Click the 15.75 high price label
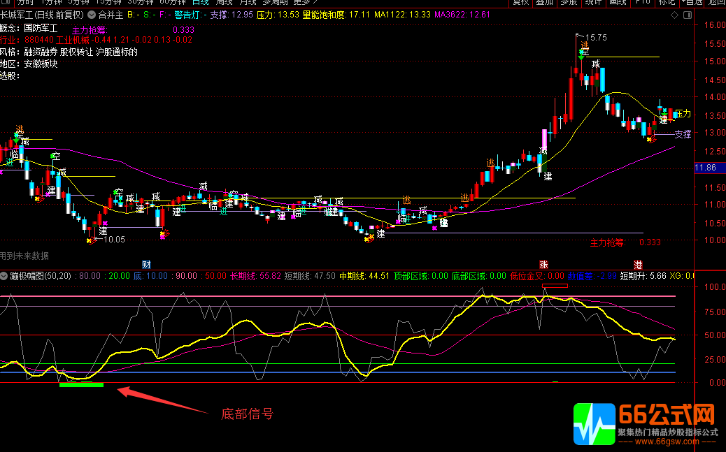This screenshot has width=726, height=452. (596, 38)
